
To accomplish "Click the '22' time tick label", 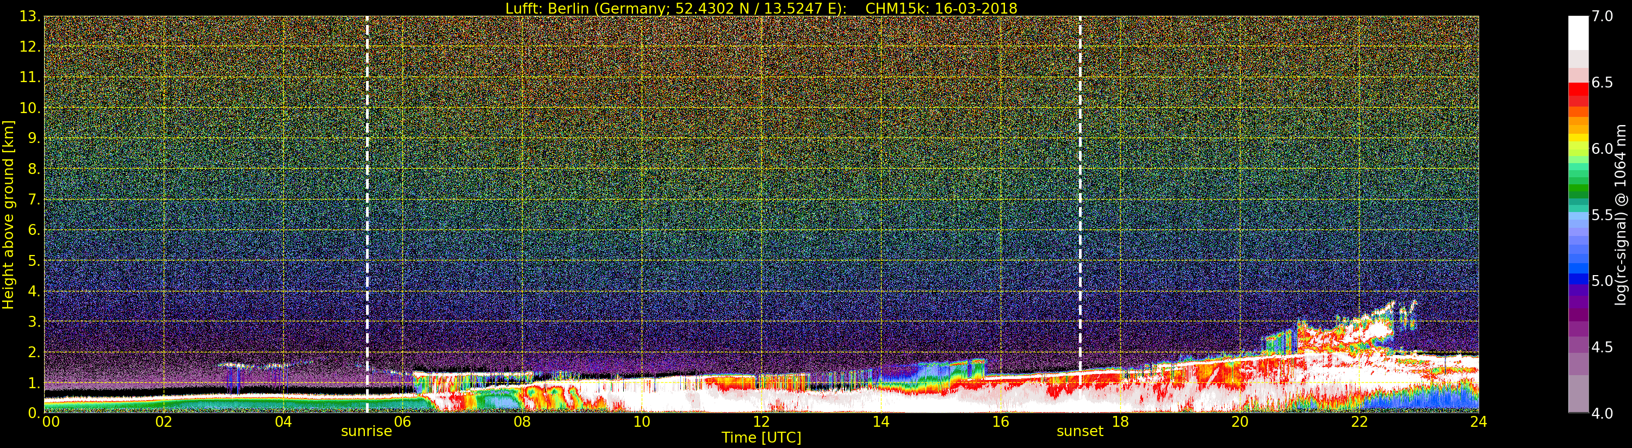I will (1359, 422).
